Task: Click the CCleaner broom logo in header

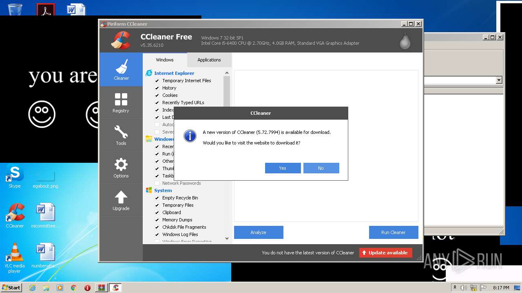Action: pos(121,40)
